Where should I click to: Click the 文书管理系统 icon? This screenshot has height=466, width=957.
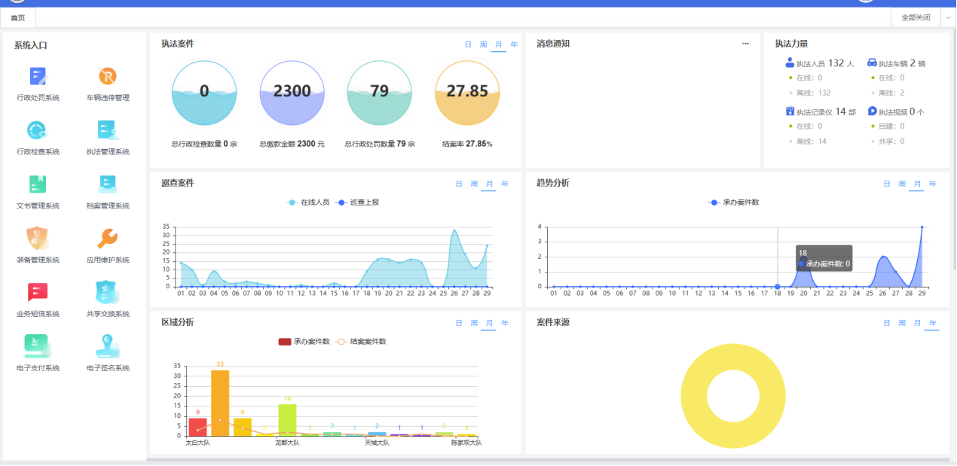click(x=38, y=185)
